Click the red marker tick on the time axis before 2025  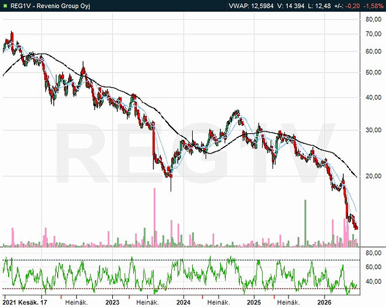[x=203, y=297]
